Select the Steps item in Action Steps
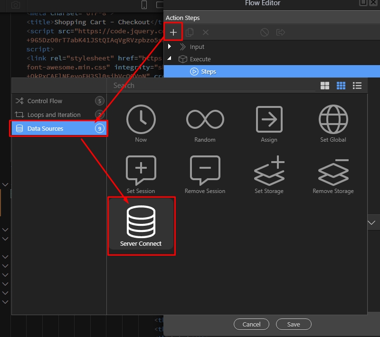380x337 pixels. pos(209,72)
